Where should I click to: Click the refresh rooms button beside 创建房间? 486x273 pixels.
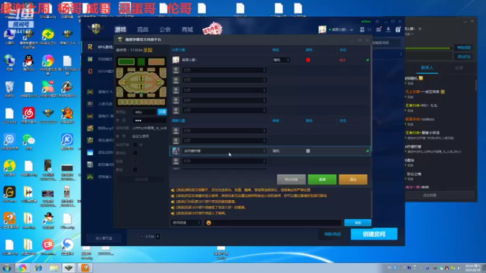click(x=332, y=234)
